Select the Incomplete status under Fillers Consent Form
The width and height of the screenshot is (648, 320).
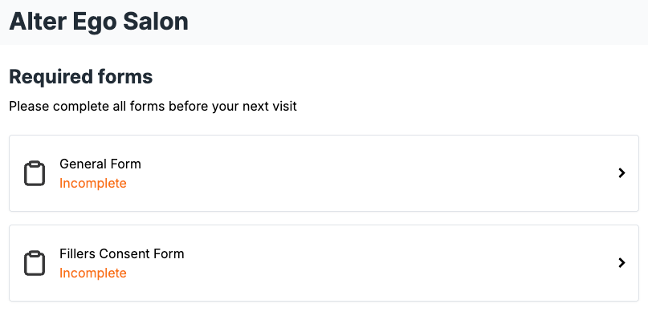click(x=93, y=273)
